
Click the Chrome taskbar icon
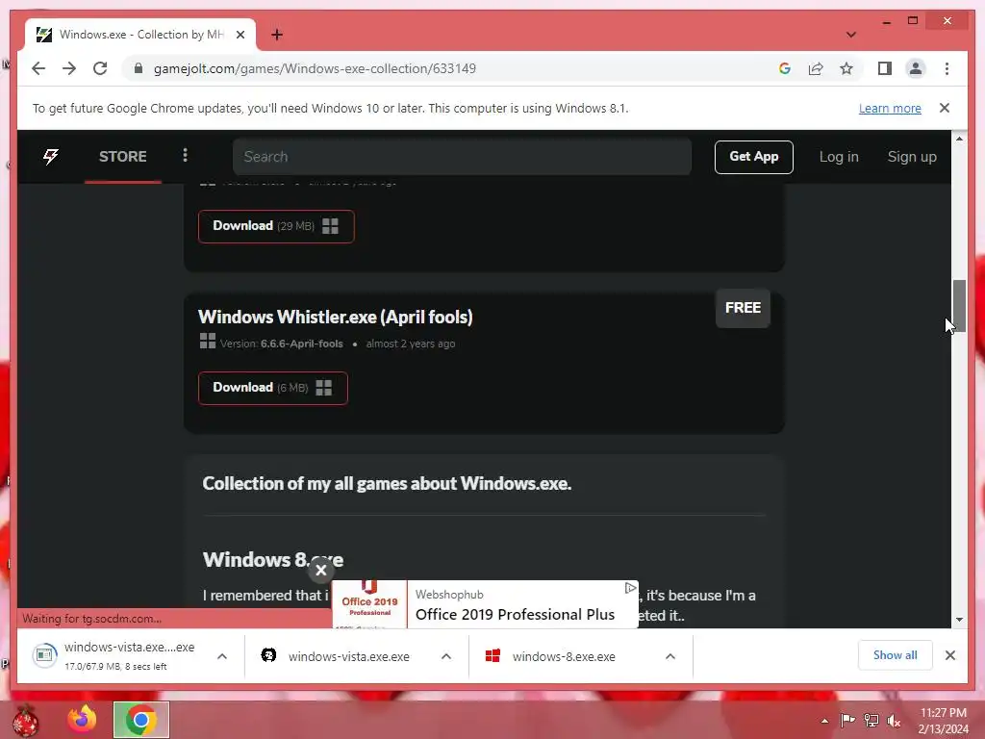pyautogui.click(x=140, y=720)
